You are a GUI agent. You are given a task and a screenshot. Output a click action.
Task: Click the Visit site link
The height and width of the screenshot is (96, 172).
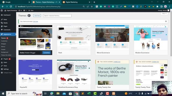coord(35,21)
